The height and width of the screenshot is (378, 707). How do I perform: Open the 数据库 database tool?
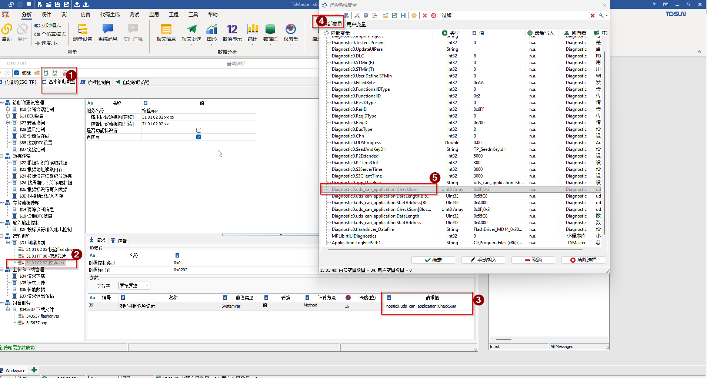tap(270, 33)
